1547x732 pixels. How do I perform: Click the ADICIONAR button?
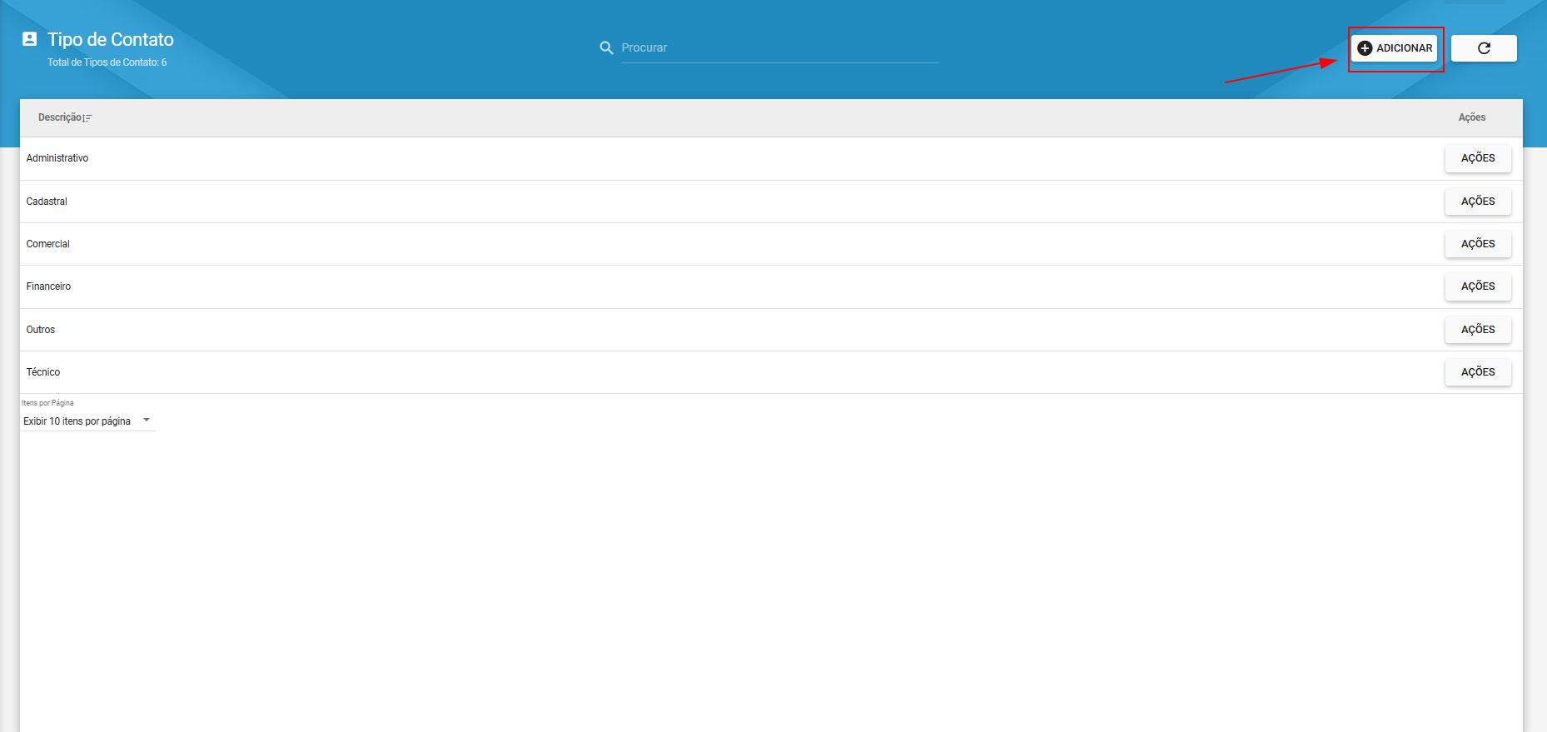[1395, 48]
